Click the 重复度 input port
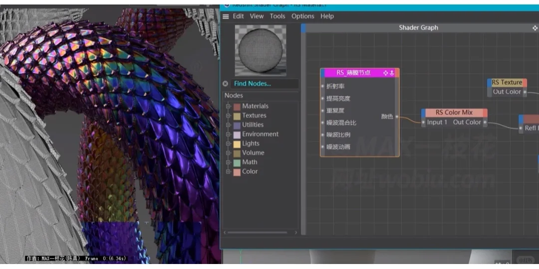Viewport: 539px width, 269px height. [322, 111]
